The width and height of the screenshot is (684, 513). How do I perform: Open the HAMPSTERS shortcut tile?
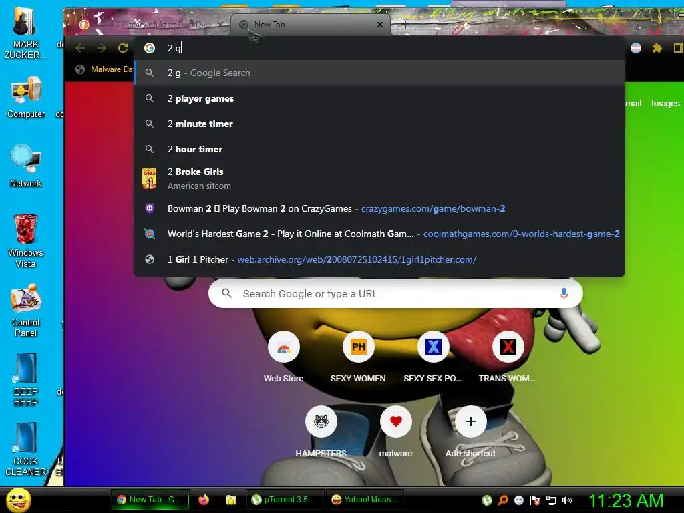coord(321,432)
